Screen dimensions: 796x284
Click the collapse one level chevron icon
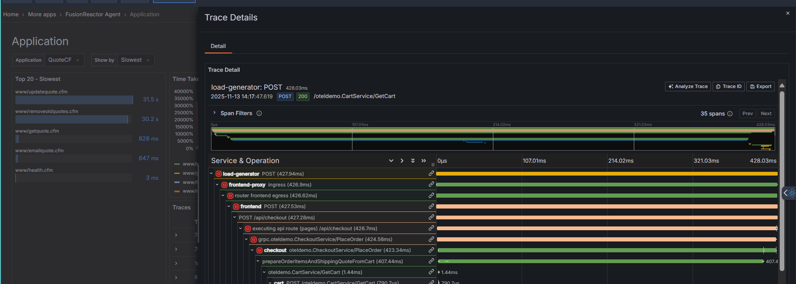coord(402,161)
